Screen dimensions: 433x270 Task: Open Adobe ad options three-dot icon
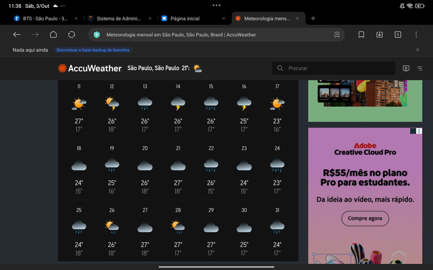419,131
